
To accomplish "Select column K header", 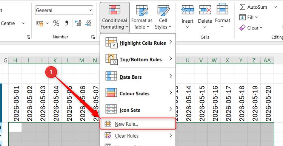I will click(55, 61).
